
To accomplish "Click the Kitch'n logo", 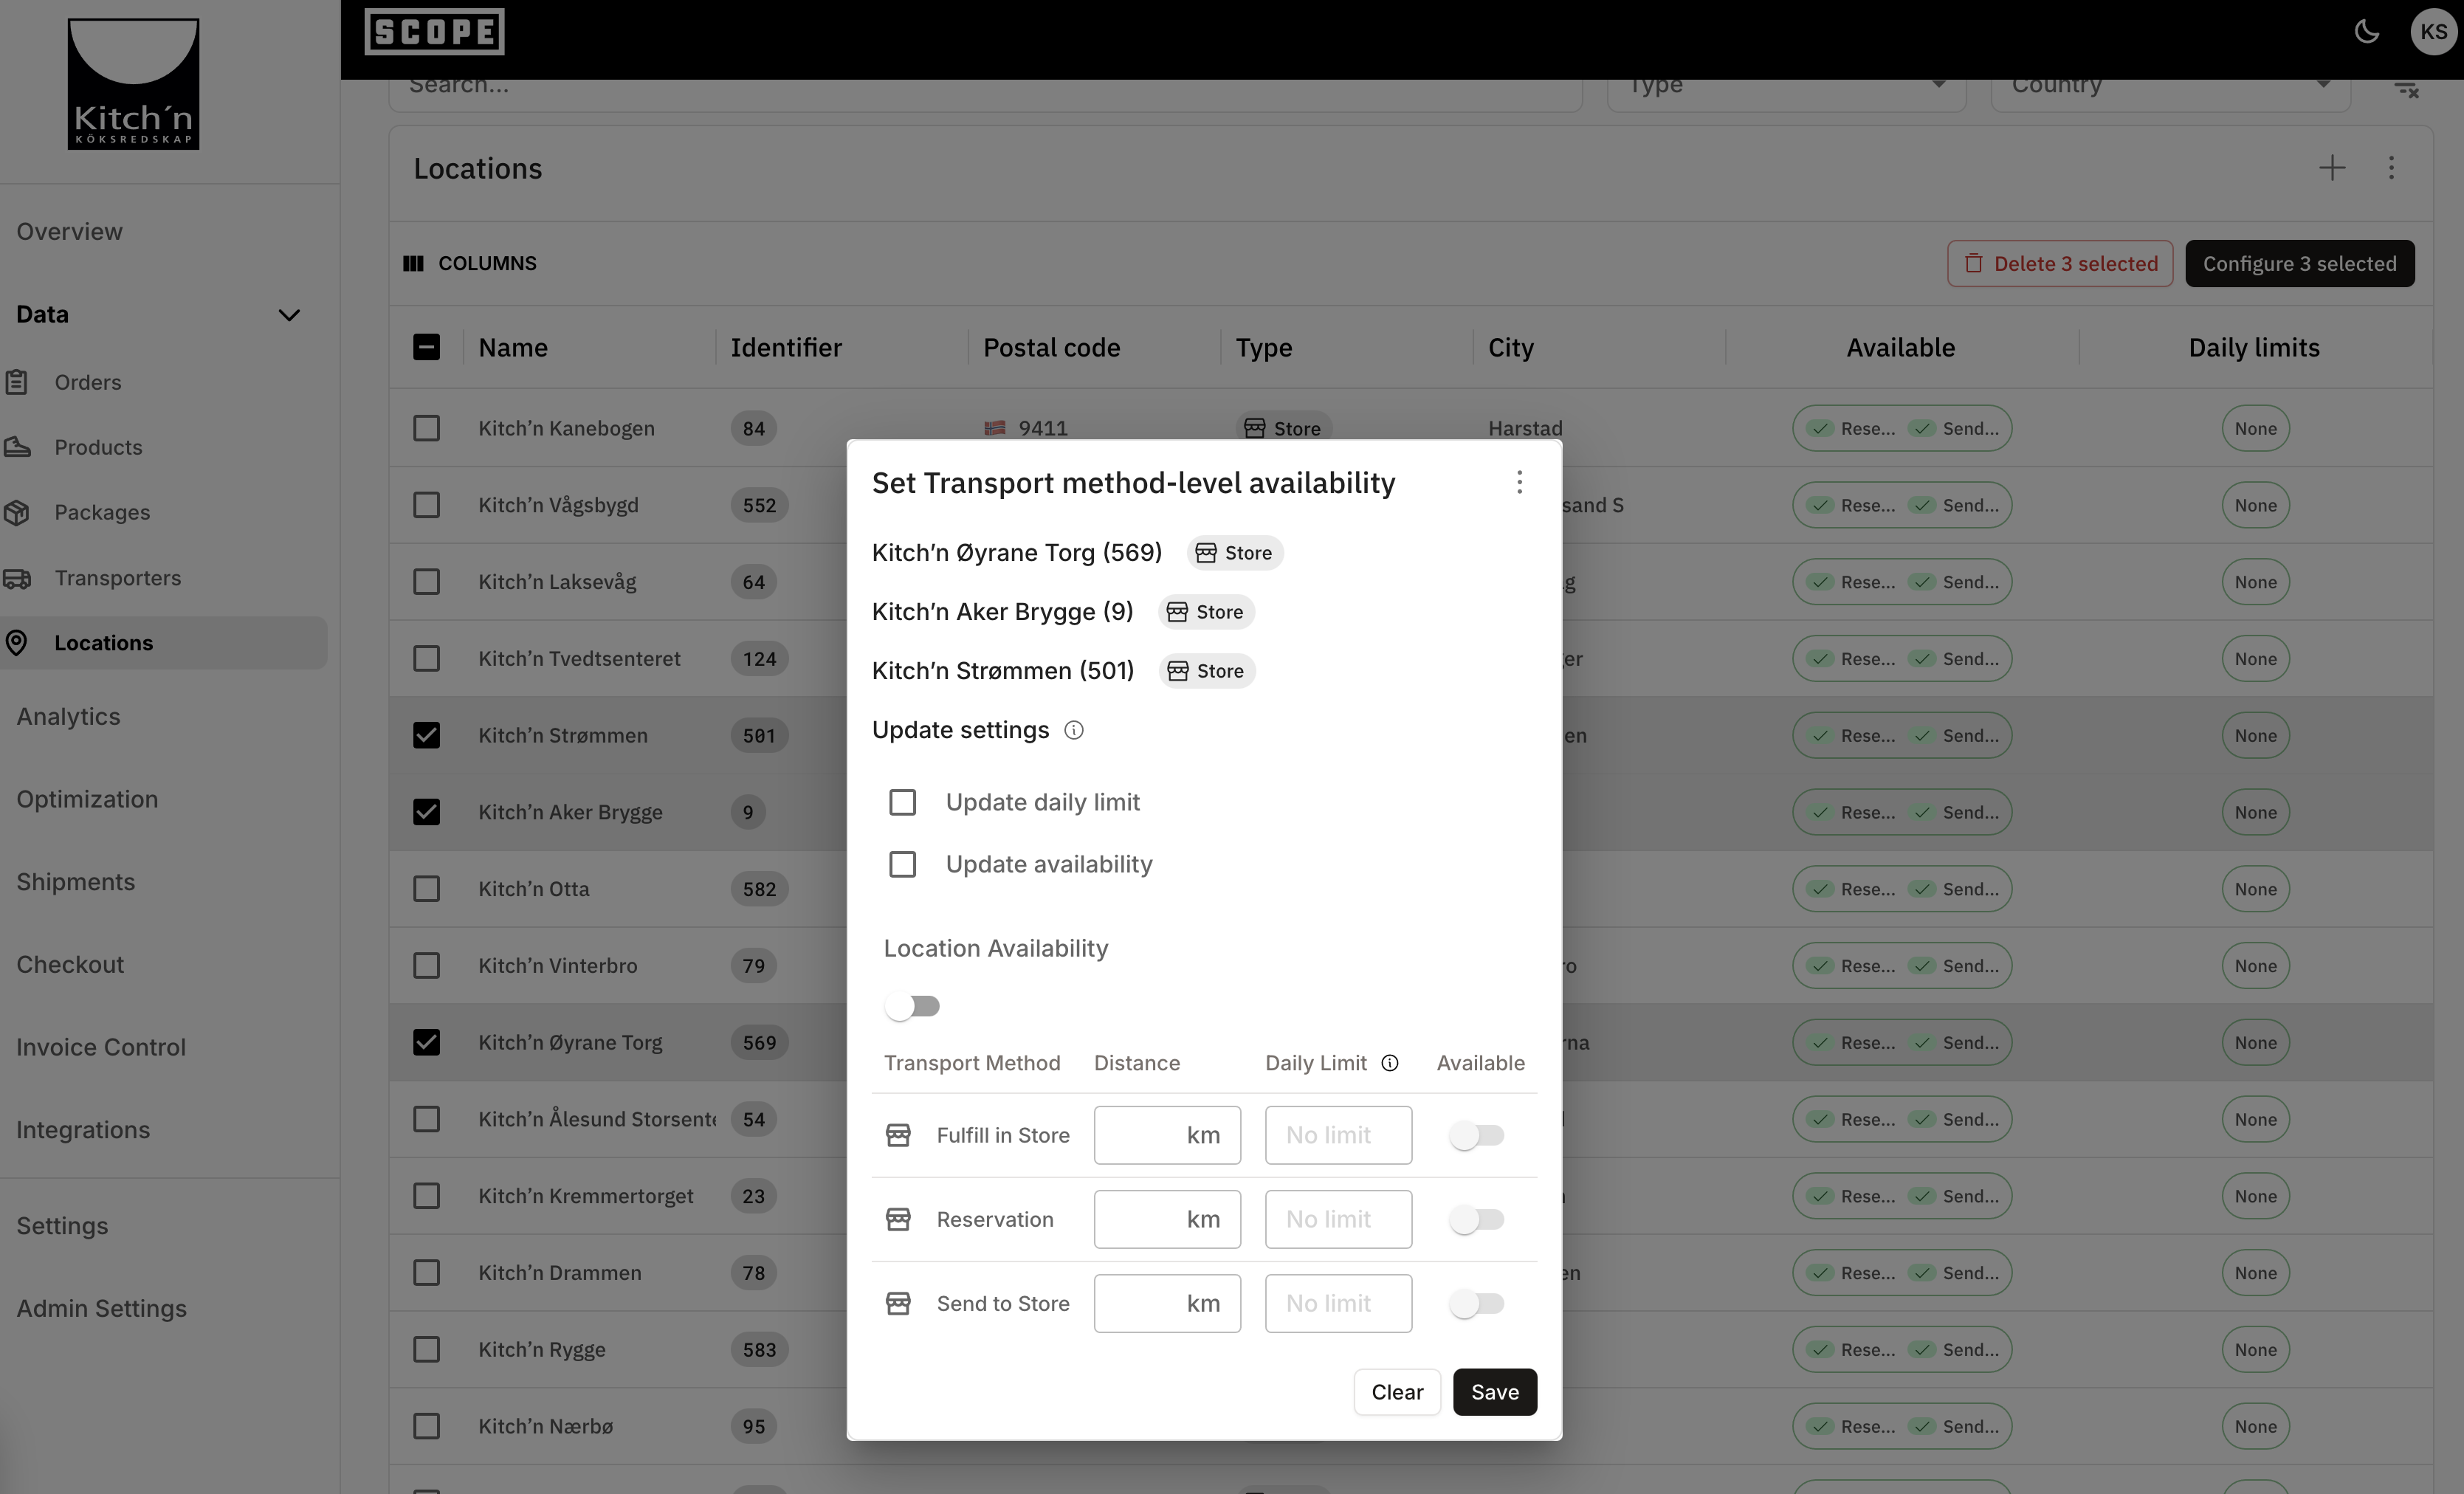I will coord(133,84).
